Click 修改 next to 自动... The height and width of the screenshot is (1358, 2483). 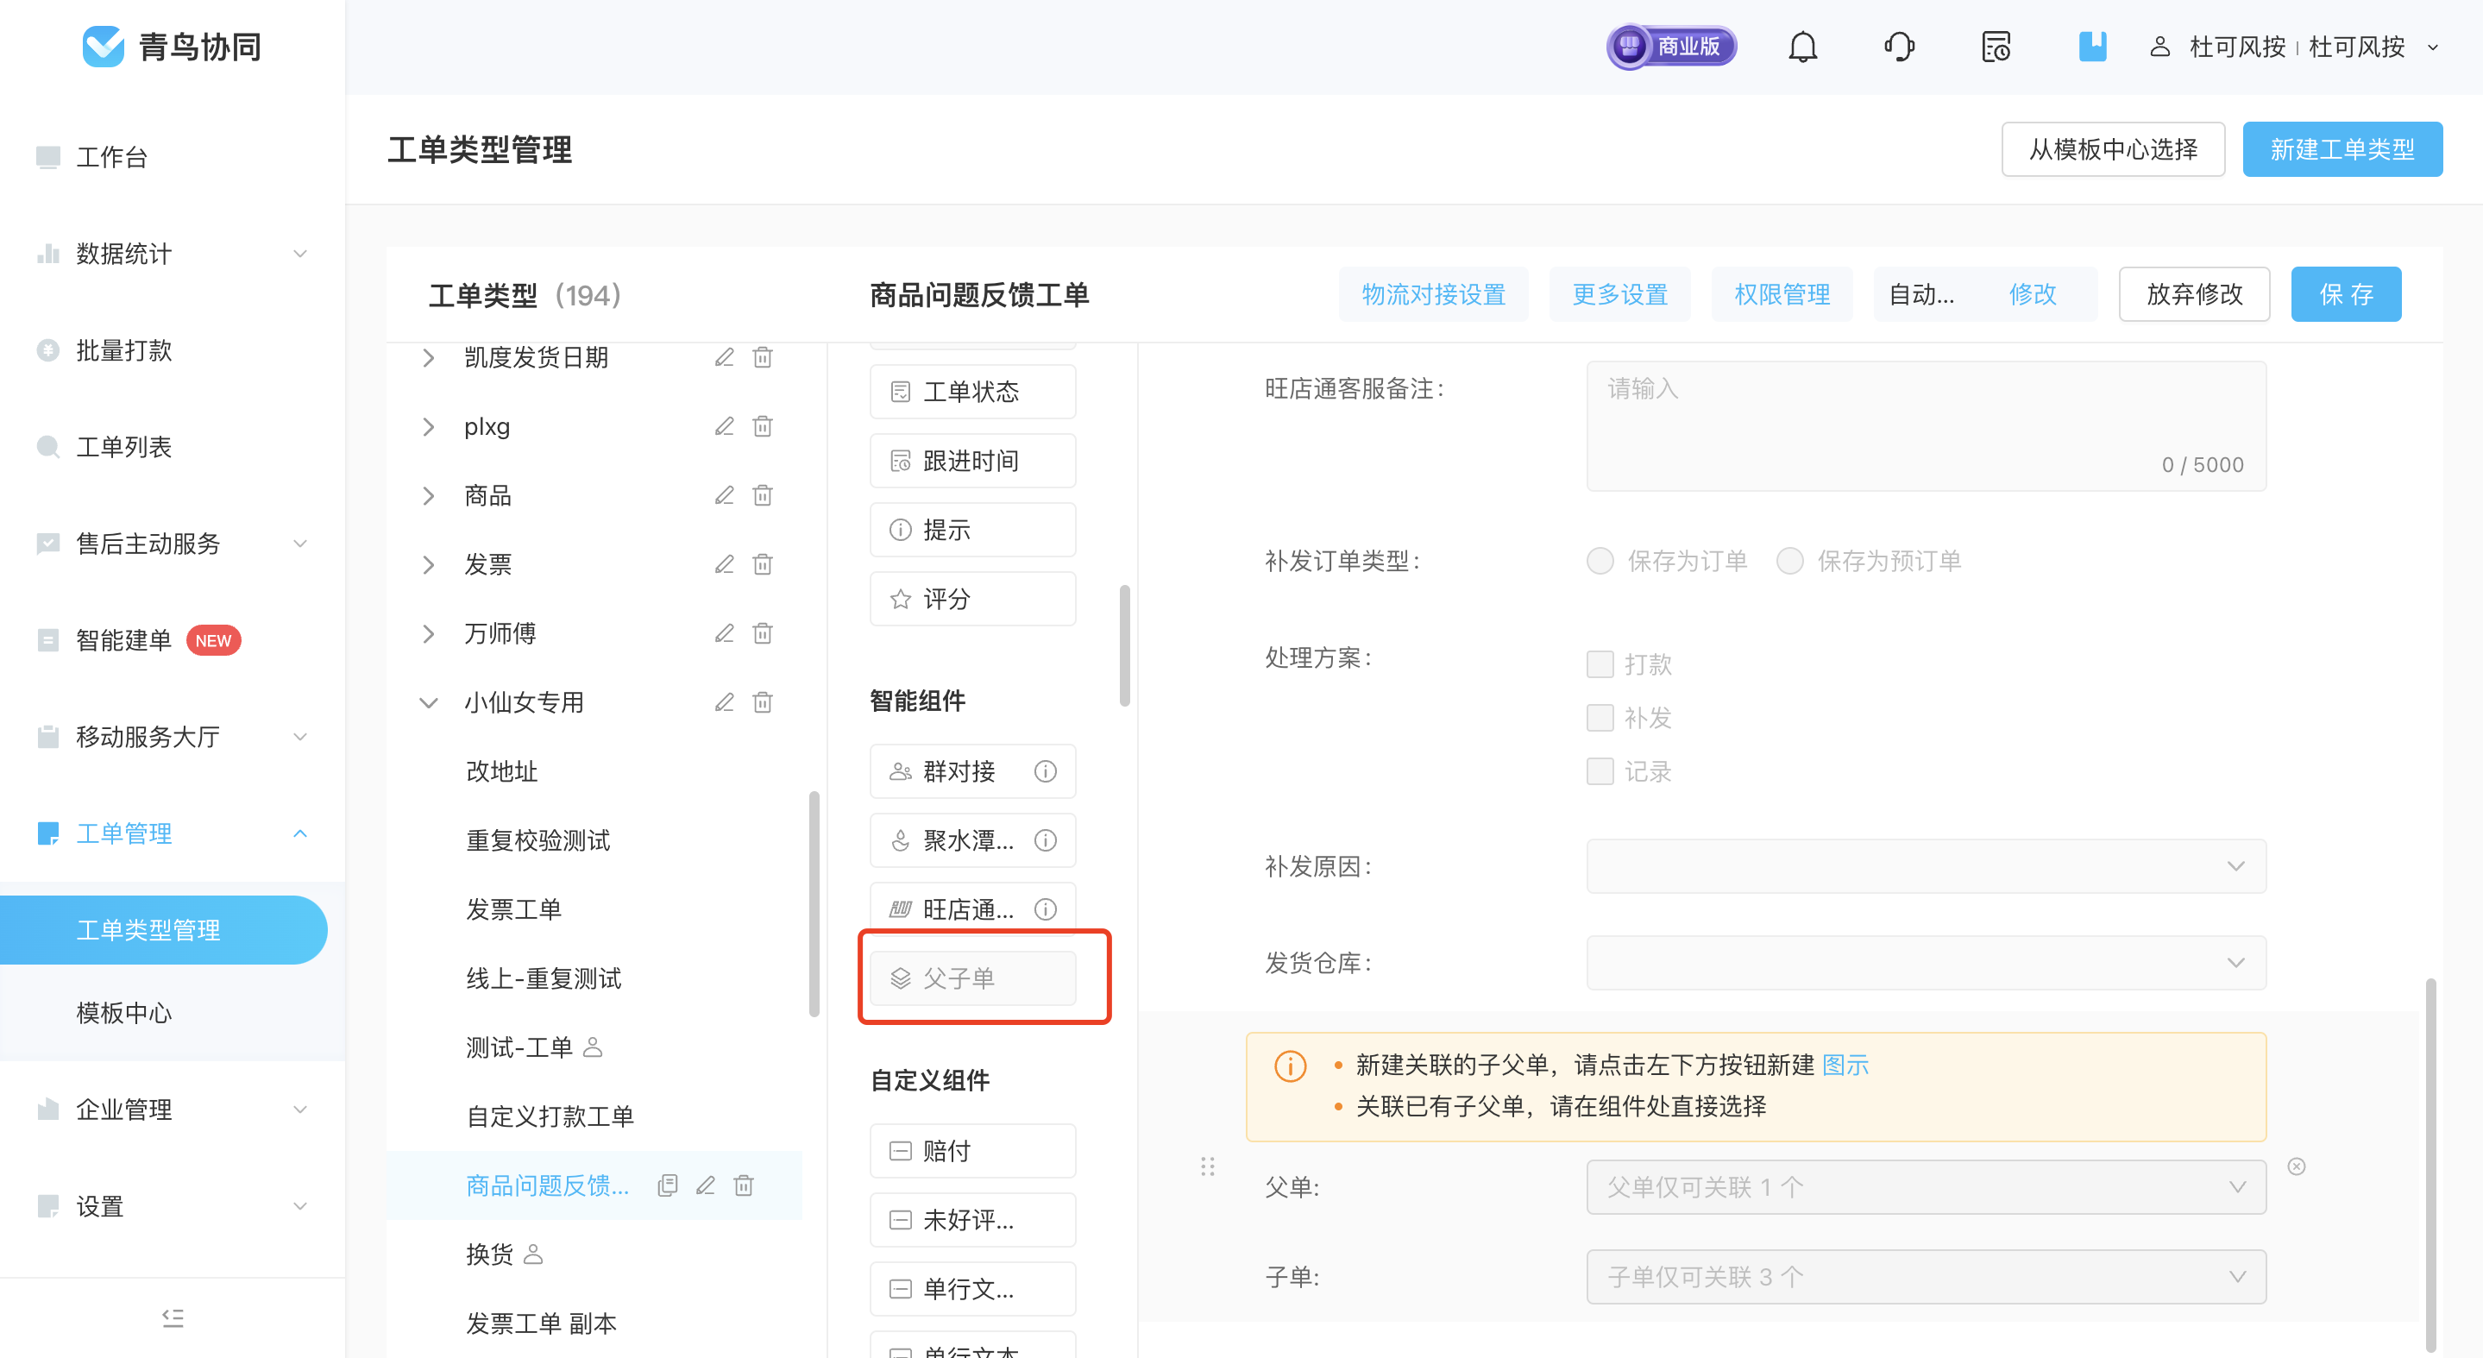[2033, 294]
